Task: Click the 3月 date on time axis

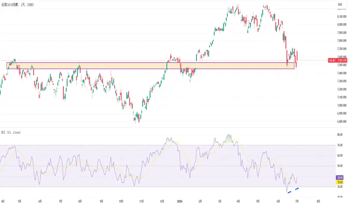Action: click(x=220, y=201)
